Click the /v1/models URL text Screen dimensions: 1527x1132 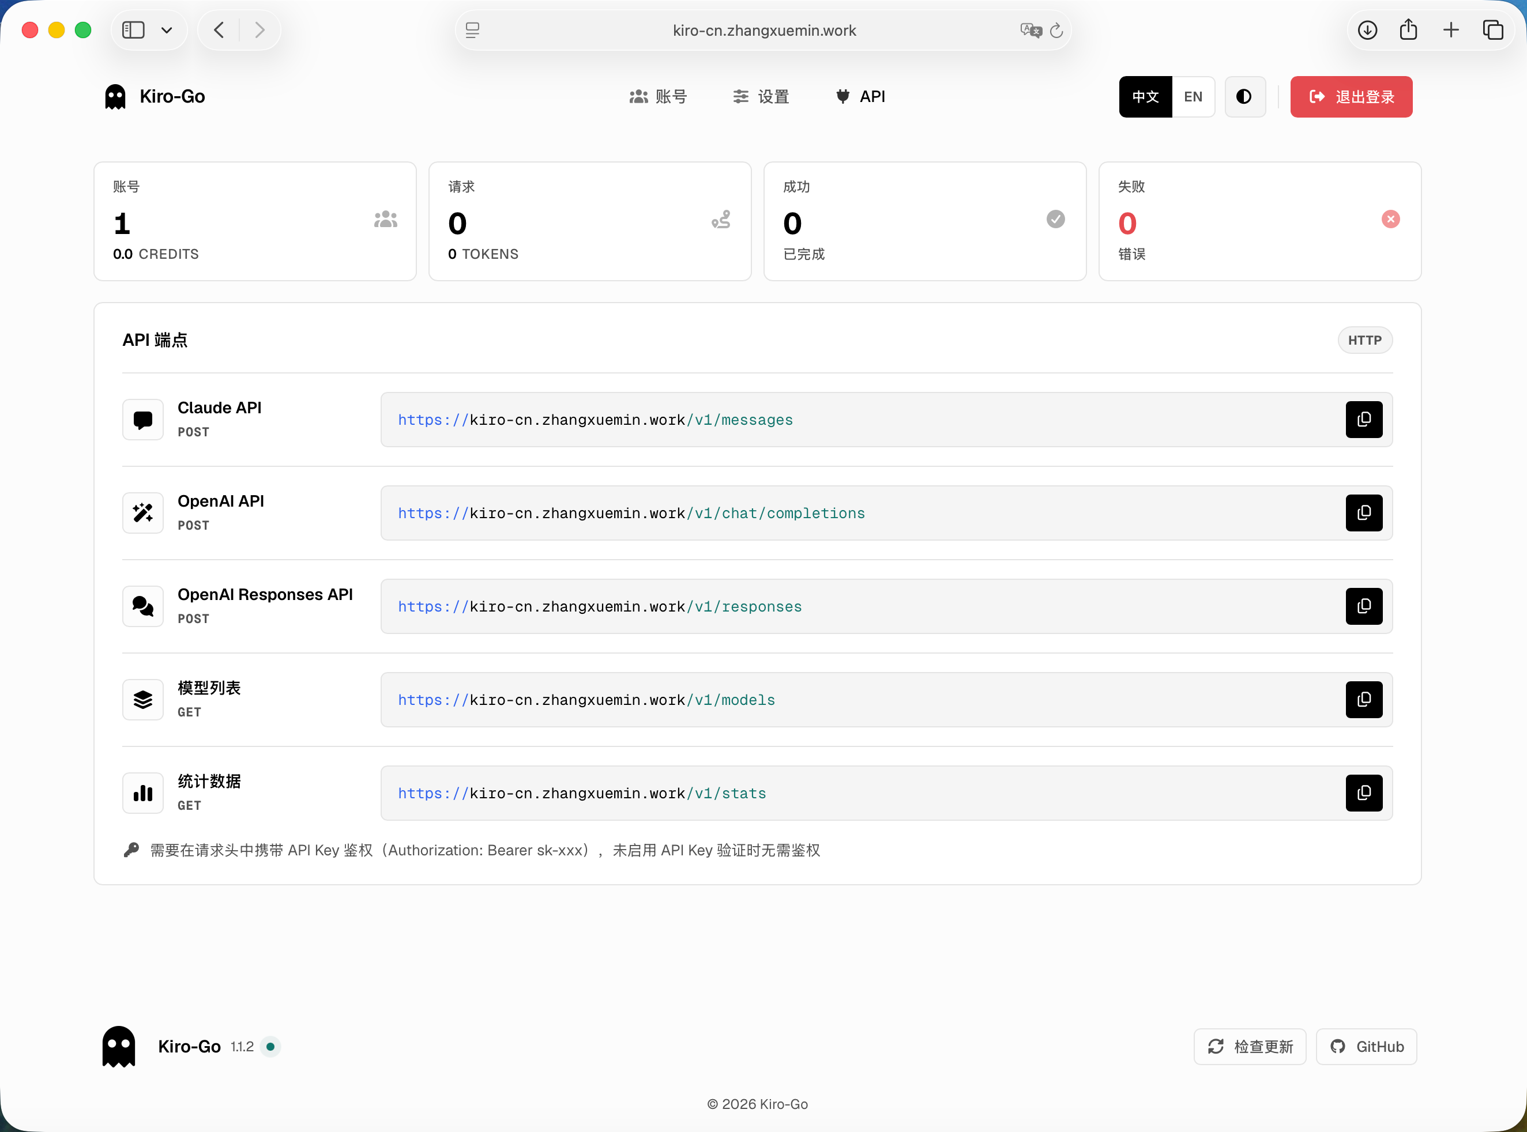click(x=586, y=700)
